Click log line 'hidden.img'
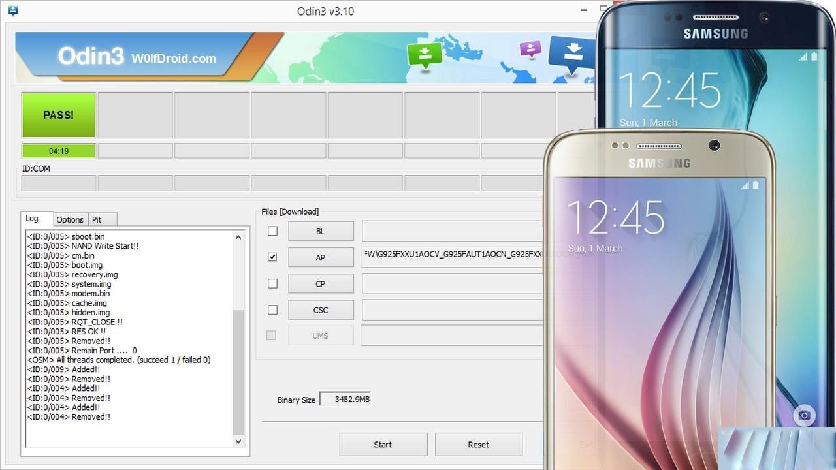Screen dimensions: 836x470 69,312
